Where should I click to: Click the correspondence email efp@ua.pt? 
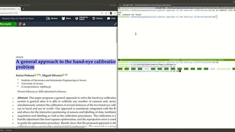[46, 87]
